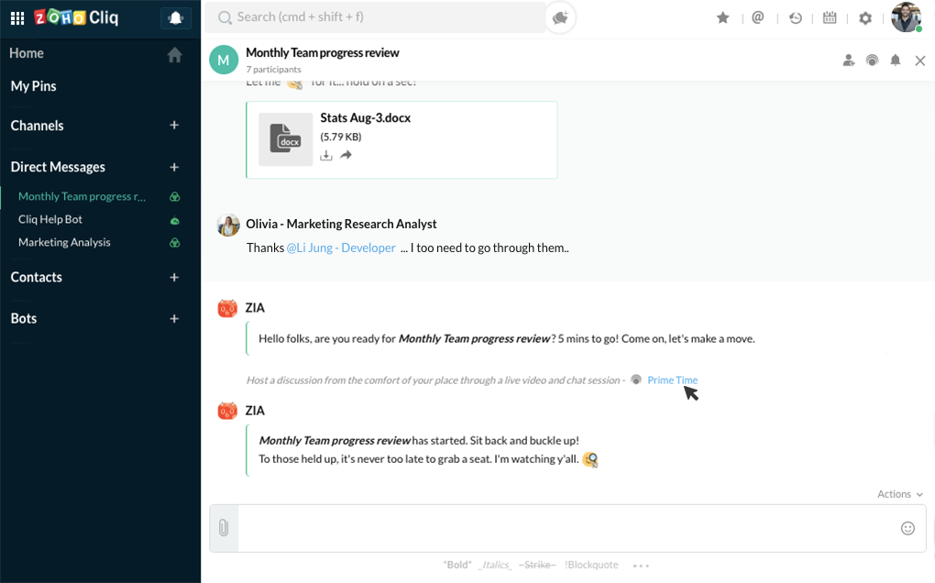Open the calendar events icon
The image size is (935, 583).
point(830,17)
